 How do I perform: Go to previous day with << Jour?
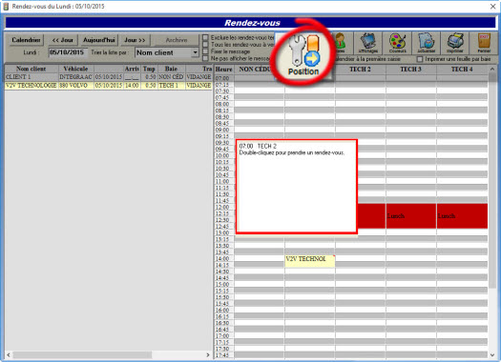pyautogui.click(x=63, y=40)
